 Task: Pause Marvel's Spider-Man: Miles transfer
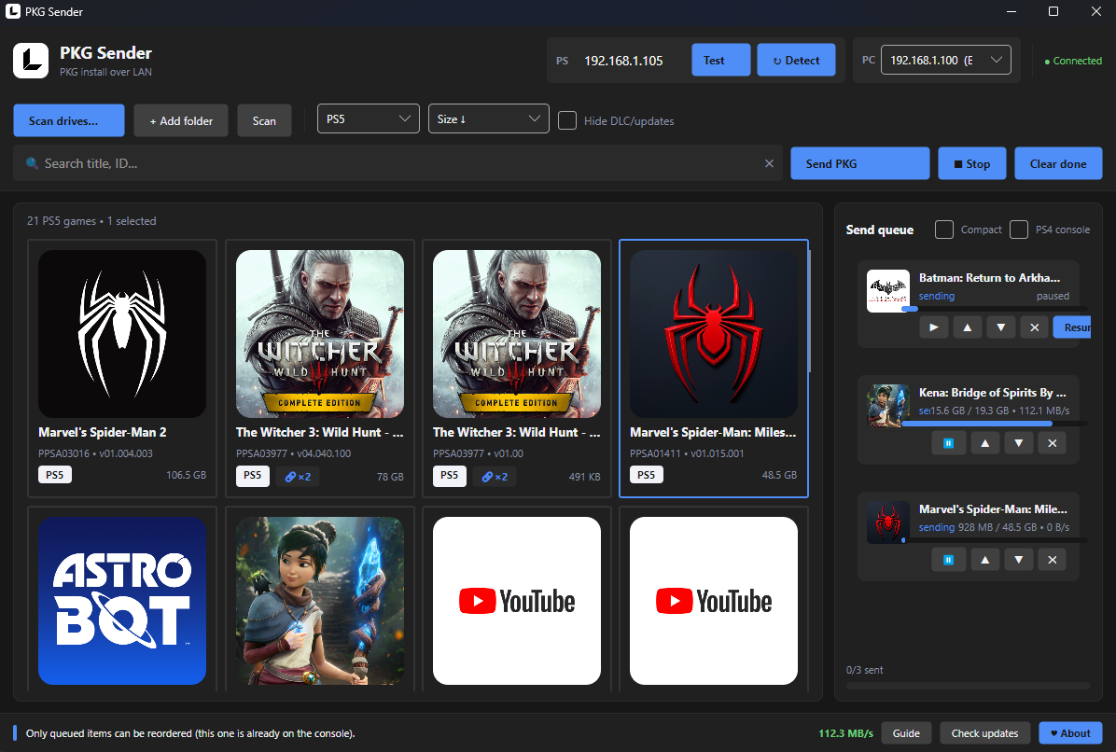[948, 560]
